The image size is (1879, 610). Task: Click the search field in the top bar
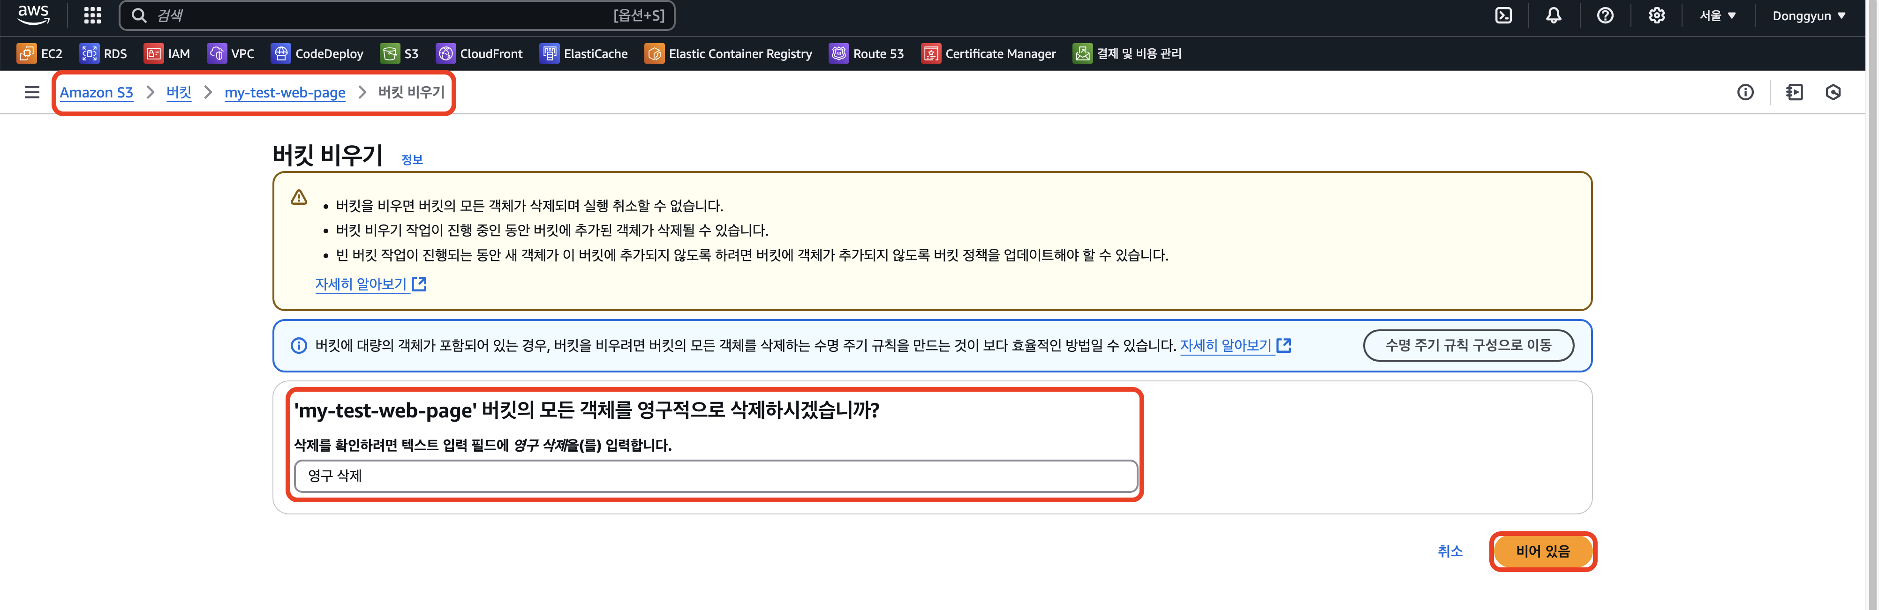click(397, 15)
